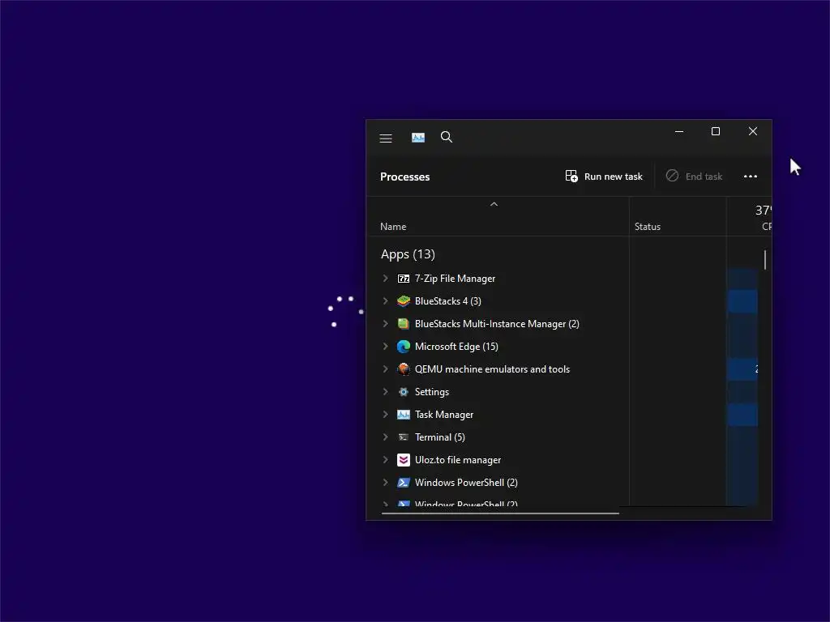Viewport: 830px width, 622px height.
Task: Click the End task button
Action: pos(694,176)
